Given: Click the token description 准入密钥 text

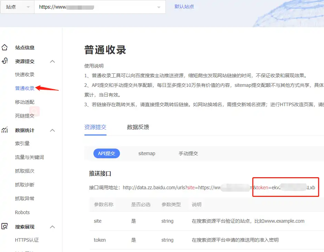Looking at the screenshot, I should (x=235, y=240).
